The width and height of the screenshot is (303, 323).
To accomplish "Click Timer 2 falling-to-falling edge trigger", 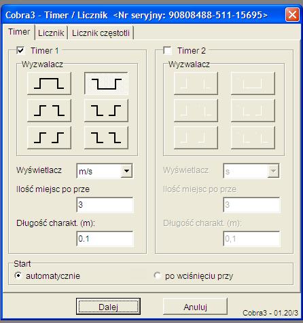I will pos(253,138).
